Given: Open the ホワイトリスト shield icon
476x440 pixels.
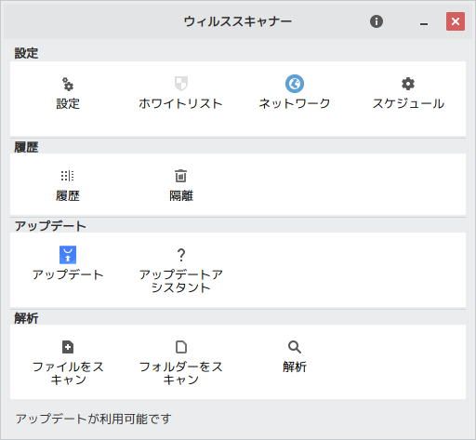Looking at the screenshot, I should coord(181,84).
